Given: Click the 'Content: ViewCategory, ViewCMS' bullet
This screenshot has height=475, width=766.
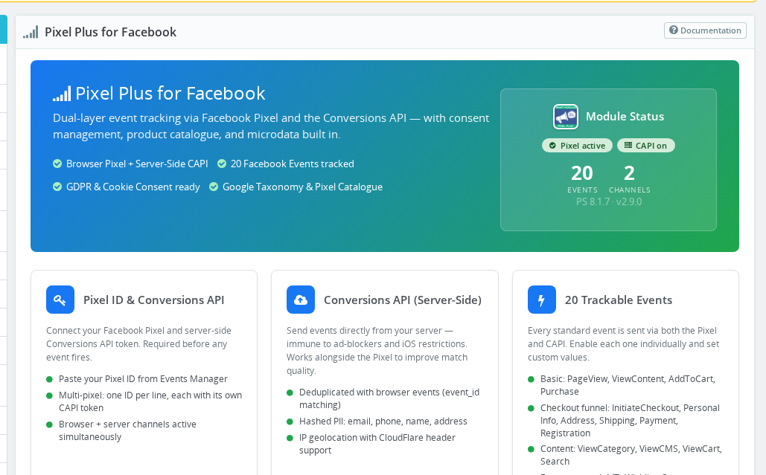Looking at the screenshot, I should click(631, 455).
